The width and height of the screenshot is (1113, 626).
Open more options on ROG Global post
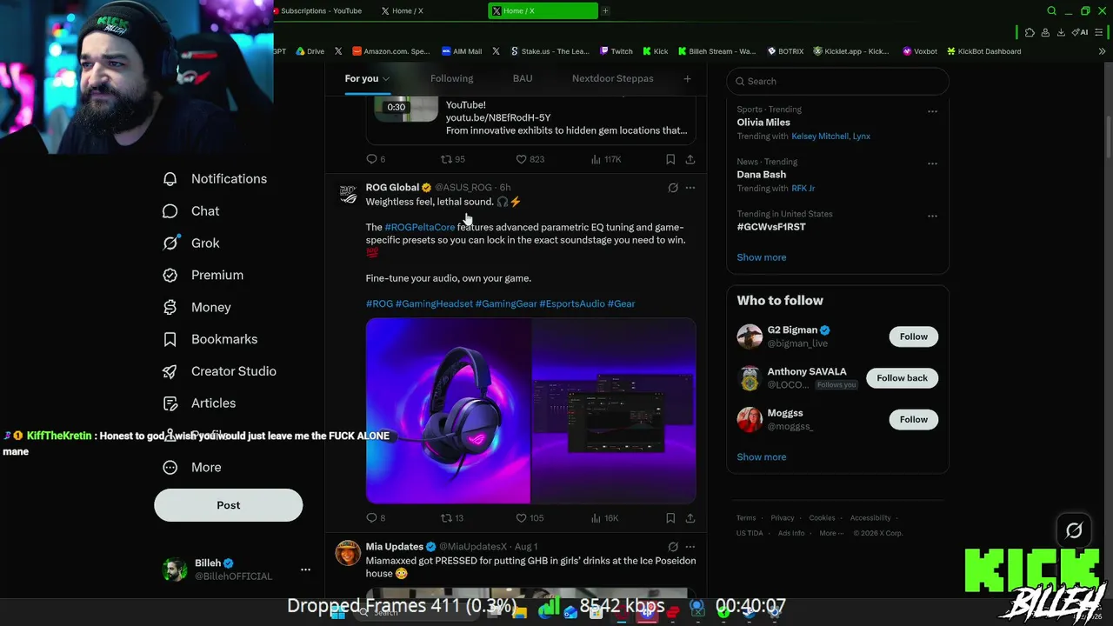coord(690,188)
